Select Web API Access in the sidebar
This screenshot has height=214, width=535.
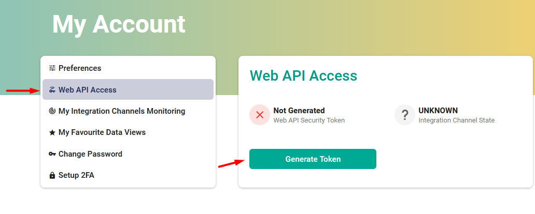[88, 90]
